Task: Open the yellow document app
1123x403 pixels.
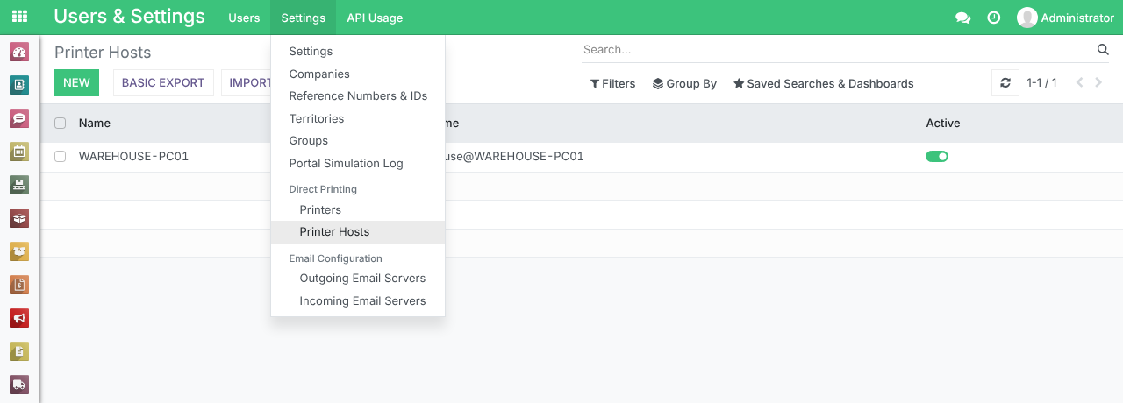Action: [19, 351]
